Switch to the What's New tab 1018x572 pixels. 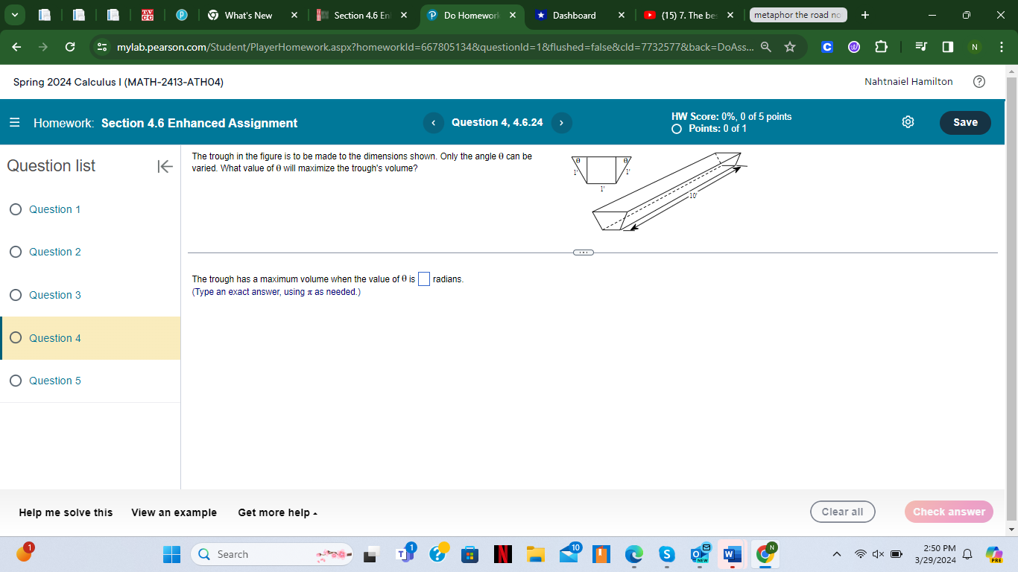coord(248,15)
